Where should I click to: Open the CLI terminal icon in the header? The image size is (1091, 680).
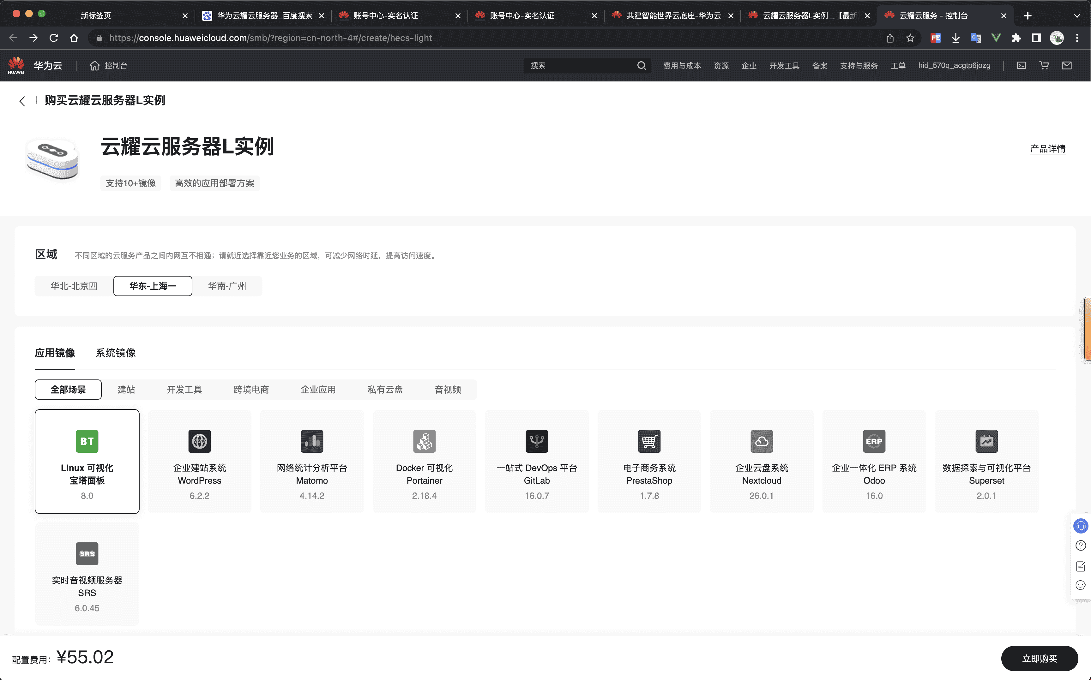tap(1021, 65)
